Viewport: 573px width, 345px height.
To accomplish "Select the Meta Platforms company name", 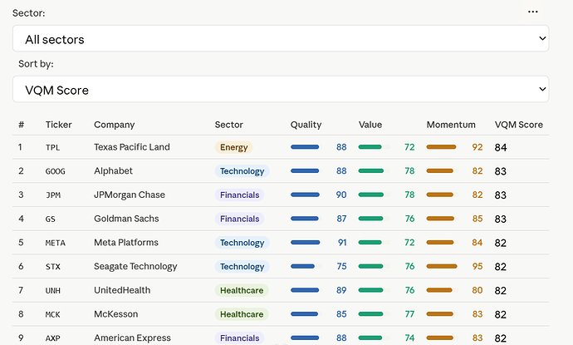I will pos(126,243).
